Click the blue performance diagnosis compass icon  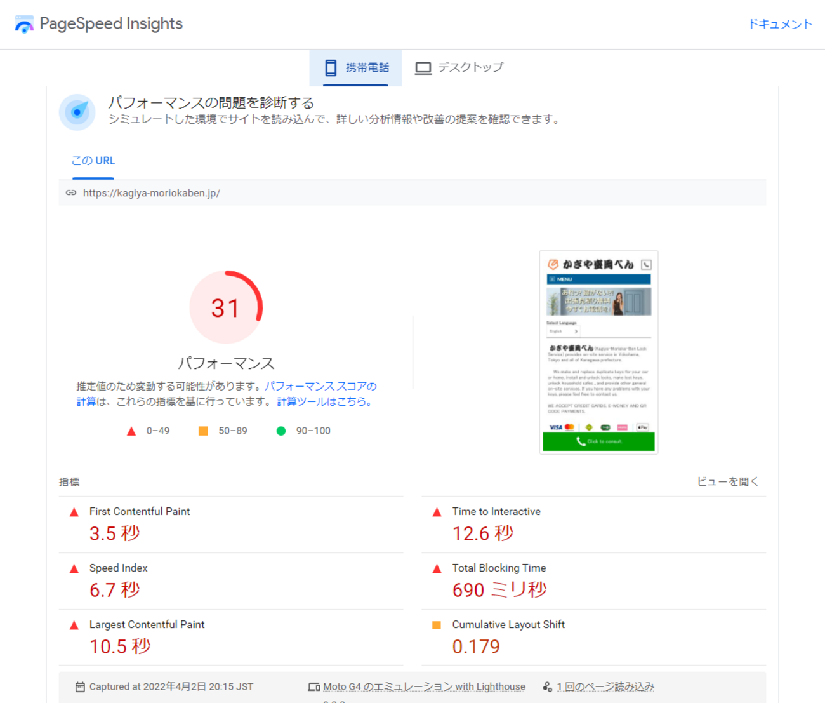tap(77, 112)
